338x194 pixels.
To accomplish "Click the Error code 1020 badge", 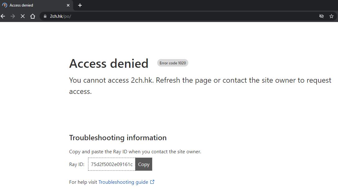I will click(173, 63).
